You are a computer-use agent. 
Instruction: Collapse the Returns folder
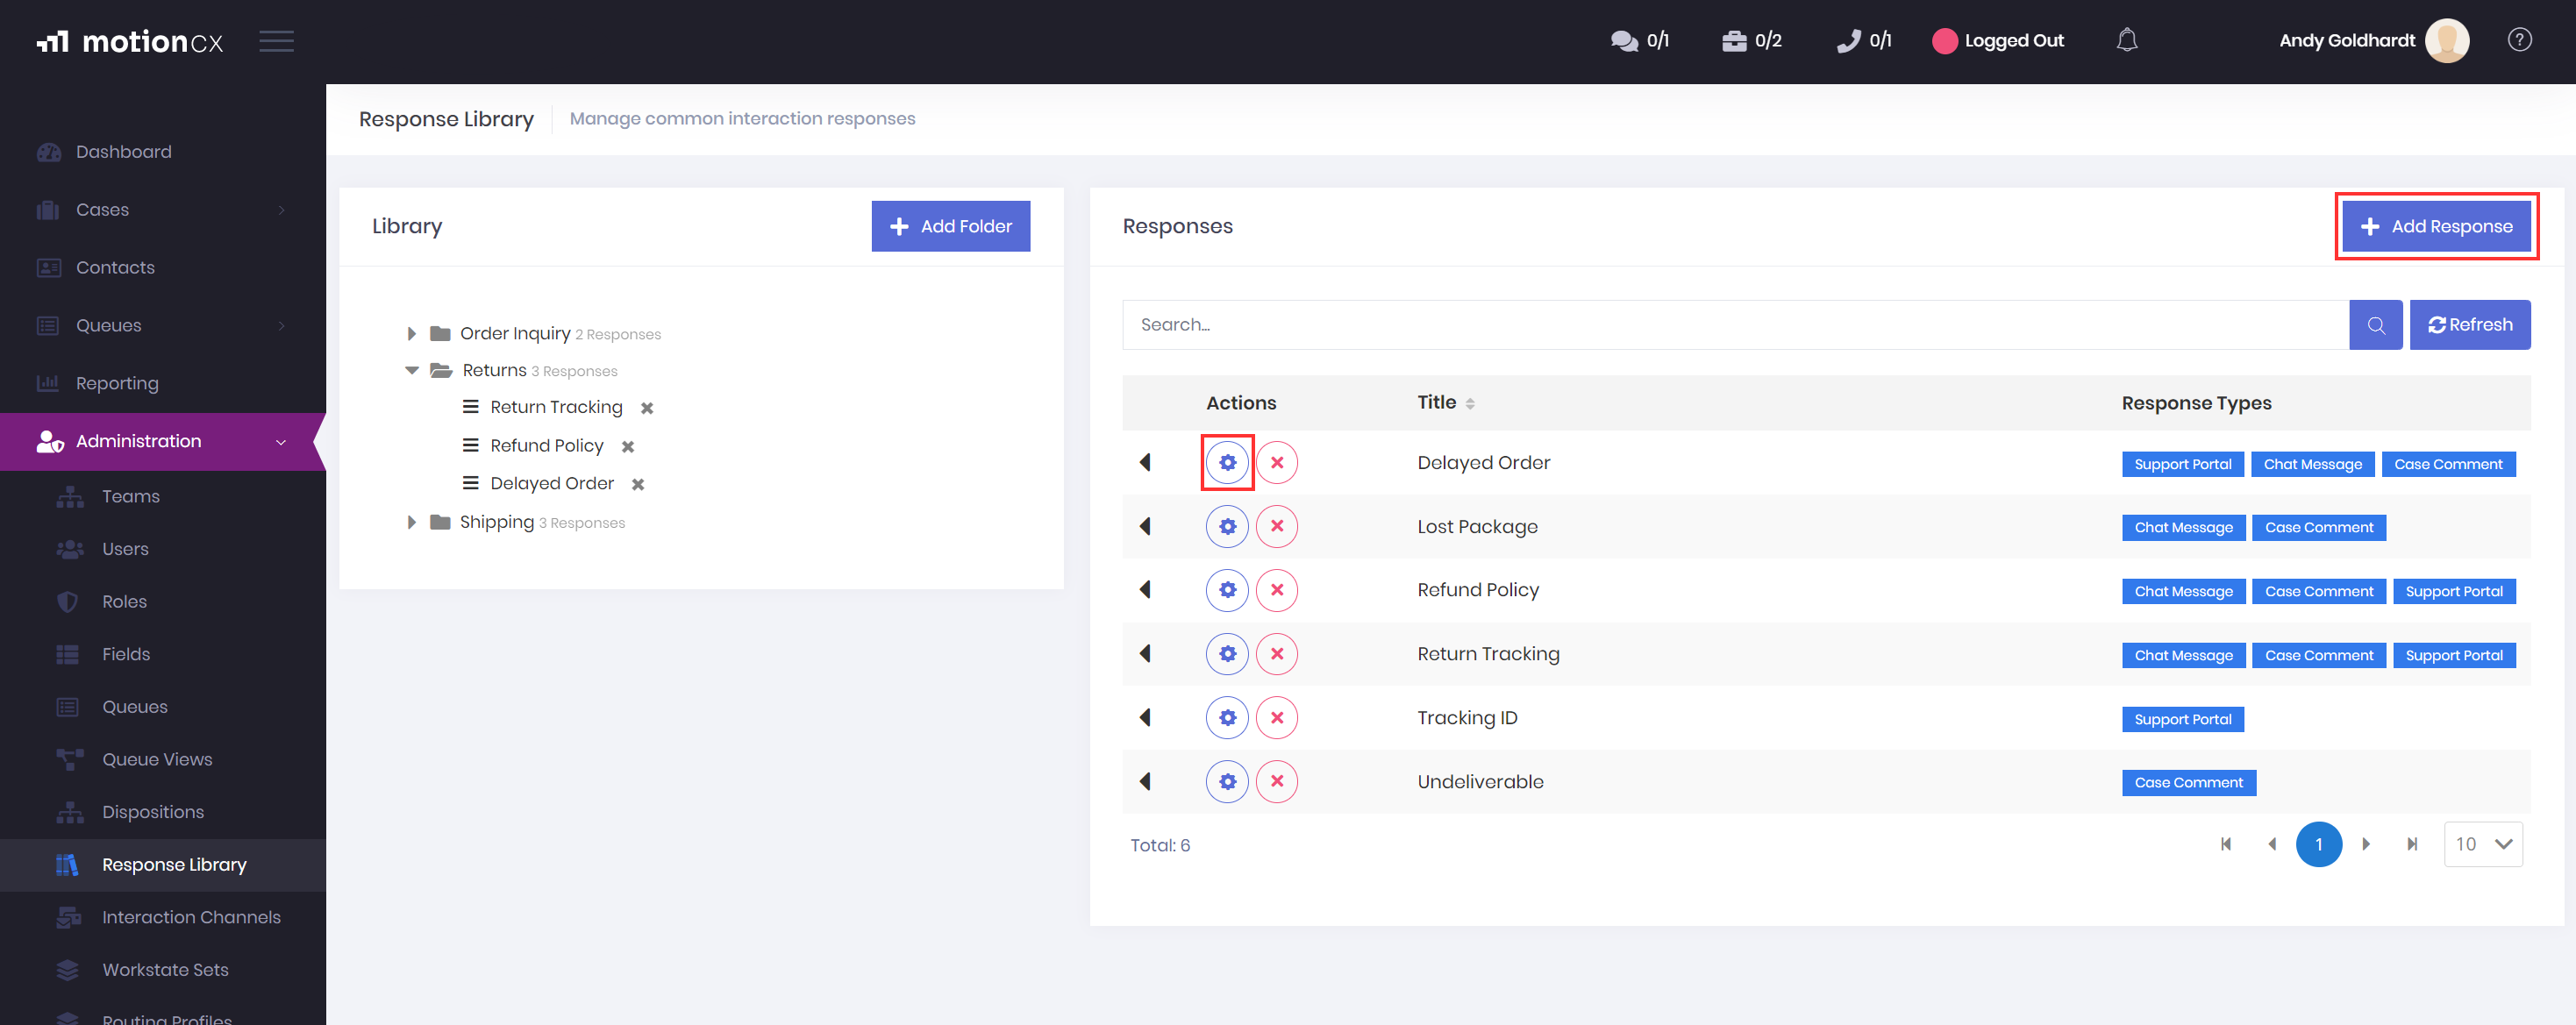pyautogui.click(x=411, y=371)
